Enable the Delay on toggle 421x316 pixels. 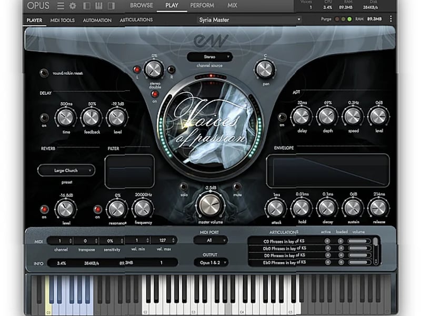pos(43,117)
